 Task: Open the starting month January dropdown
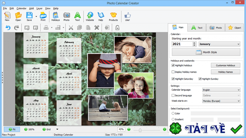(219, 44)
